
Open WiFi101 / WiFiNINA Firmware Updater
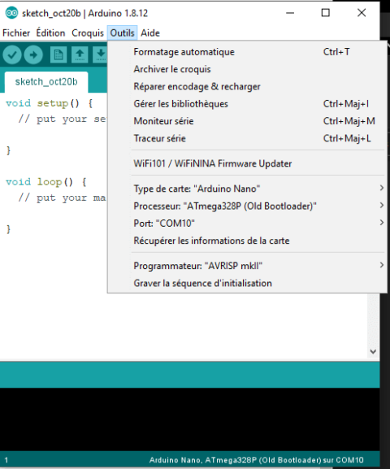tap(247, 163)
